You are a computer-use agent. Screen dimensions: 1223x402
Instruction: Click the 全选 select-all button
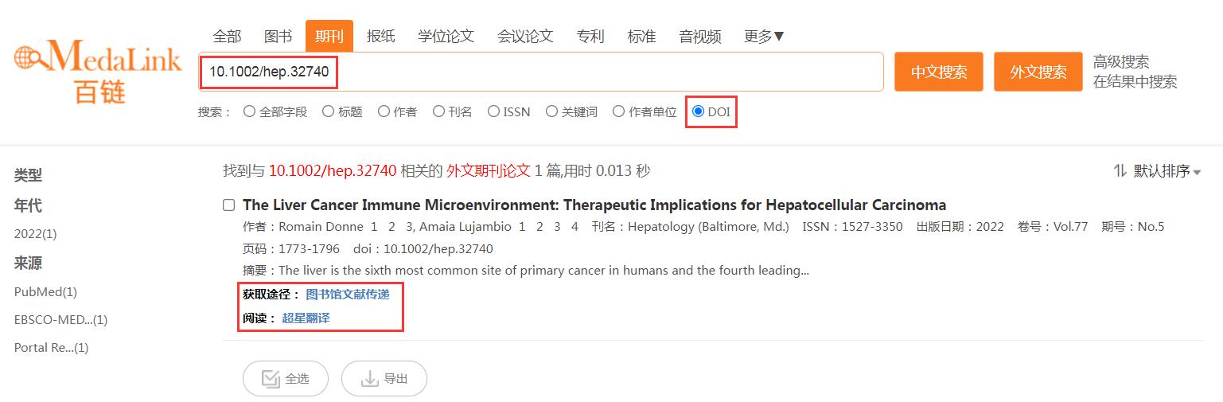point(286,378)
